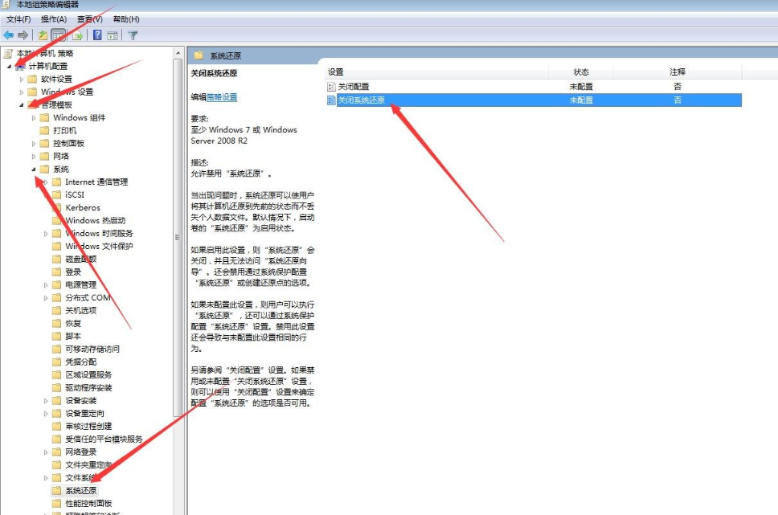
Task: Click the folder icon beside 系统
Action: pos(45,170)
